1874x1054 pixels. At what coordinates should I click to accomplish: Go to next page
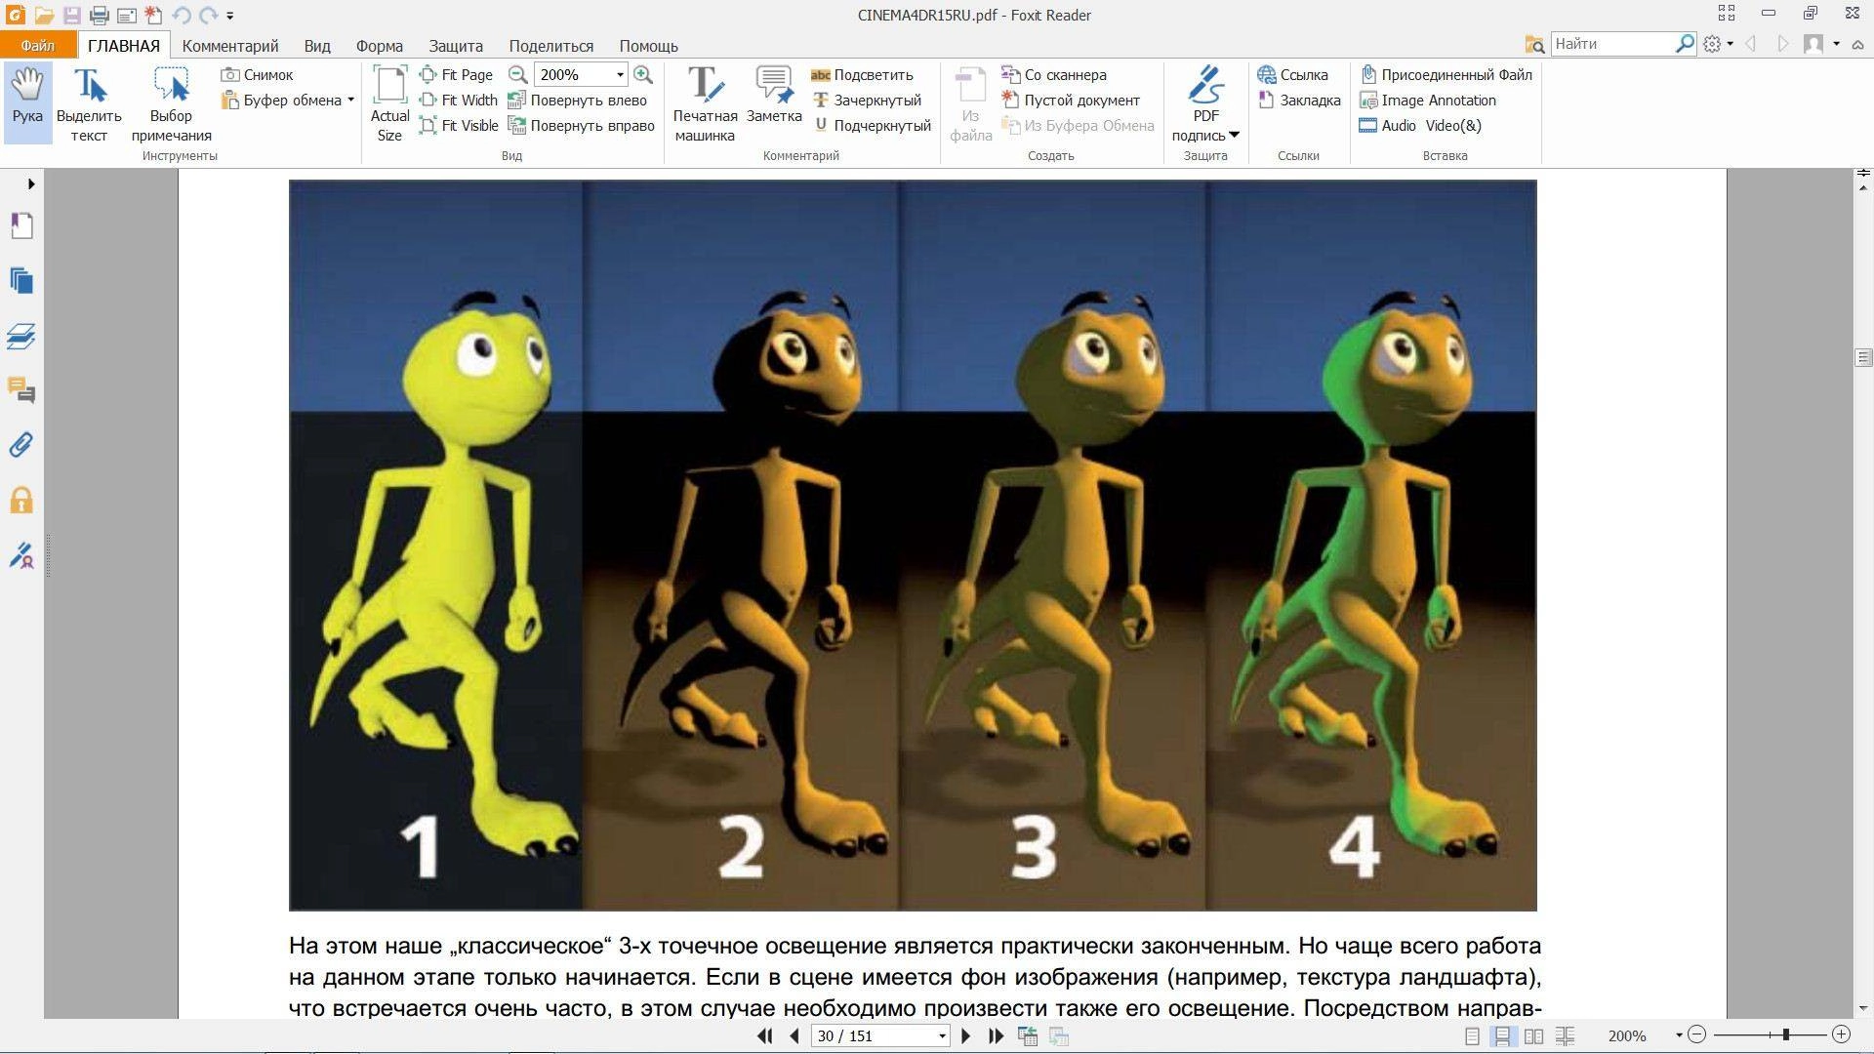[966, 1035]
